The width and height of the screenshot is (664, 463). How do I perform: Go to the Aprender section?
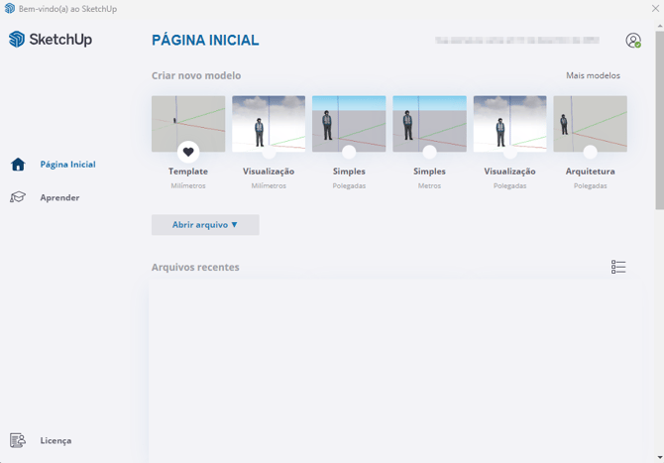59,198
